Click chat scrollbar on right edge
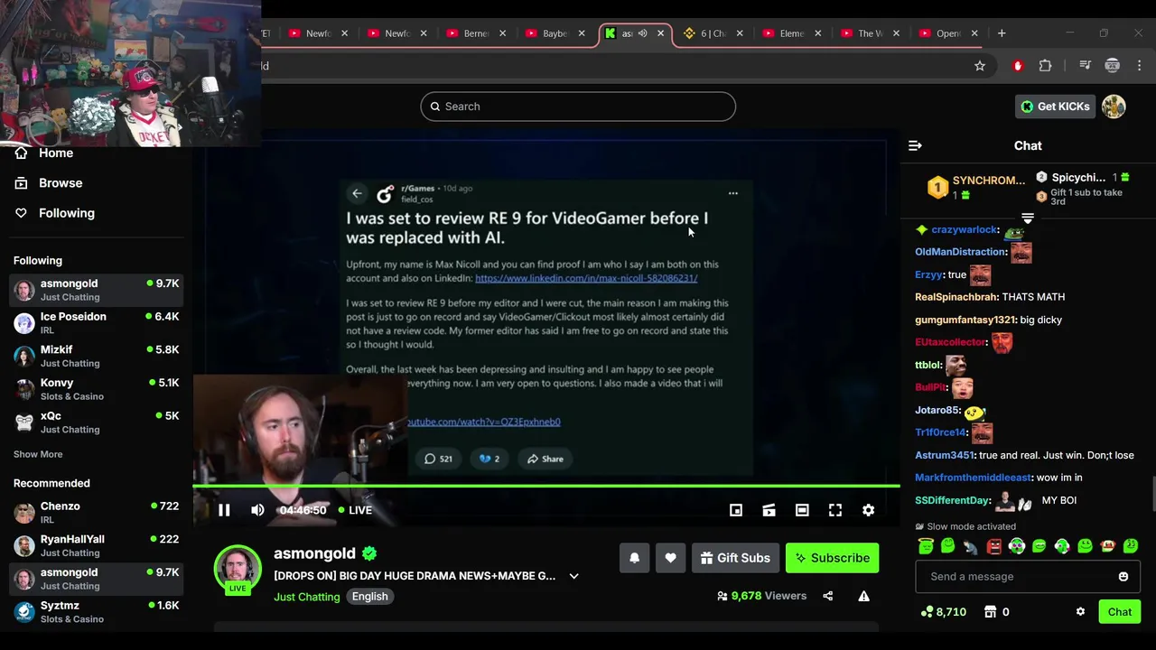1156x650 pixels. click(x=1153, y=495)
